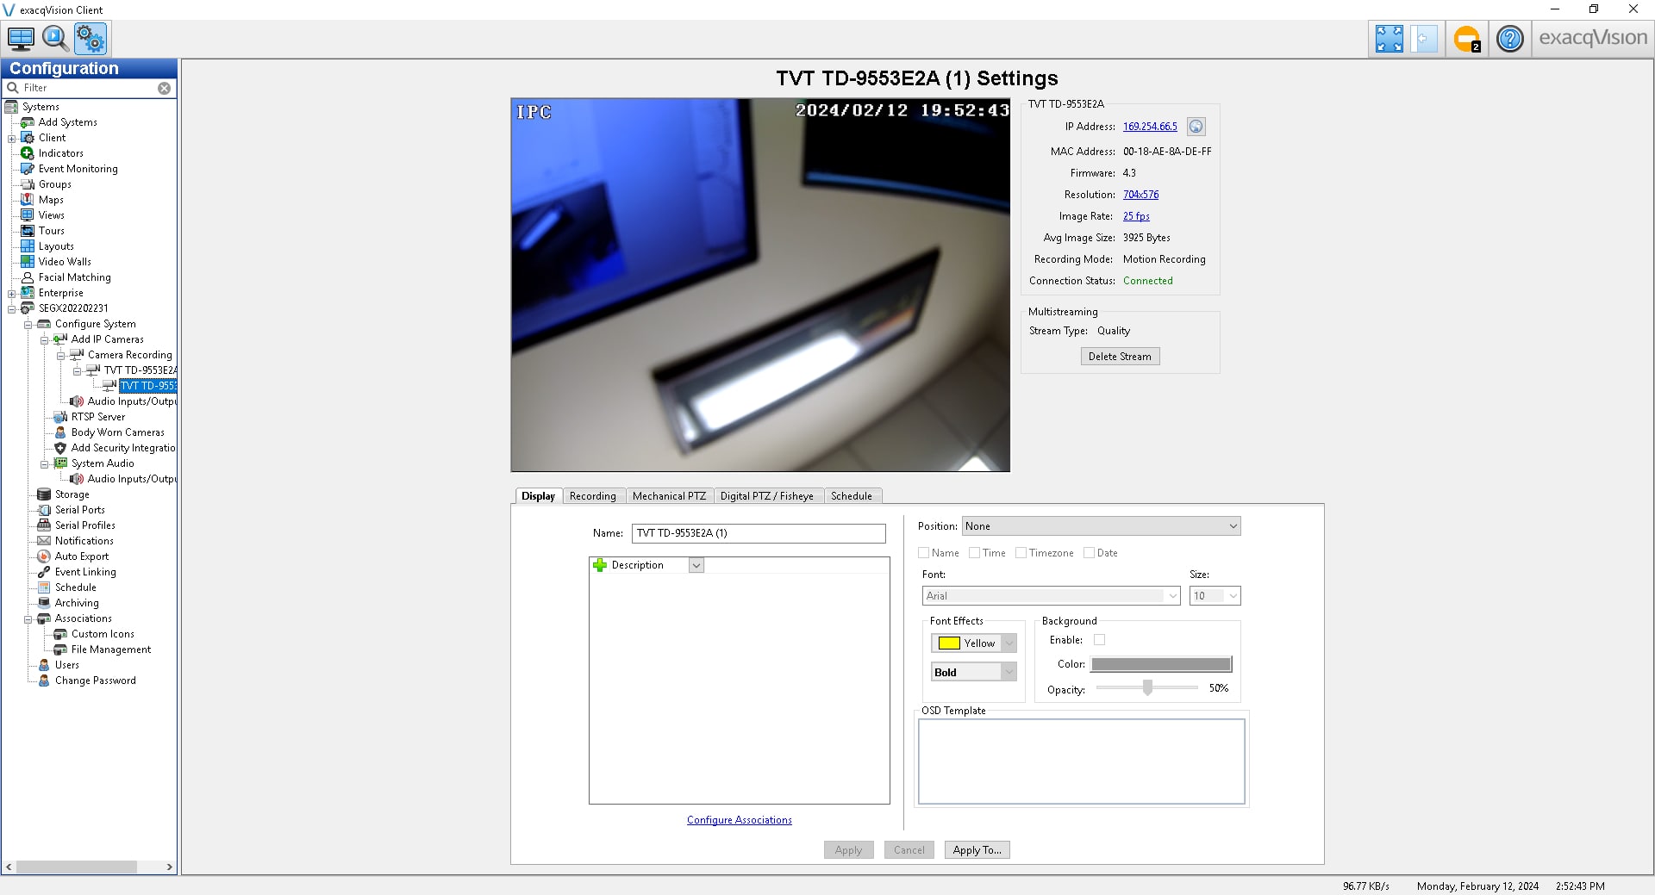This screenshot has width=1655, height=895.
Task: Click the camera Name input field
Action: 759,533
